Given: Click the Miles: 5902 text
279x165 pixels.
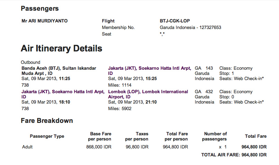Looking at the screenshot, I should pos(120,108).
